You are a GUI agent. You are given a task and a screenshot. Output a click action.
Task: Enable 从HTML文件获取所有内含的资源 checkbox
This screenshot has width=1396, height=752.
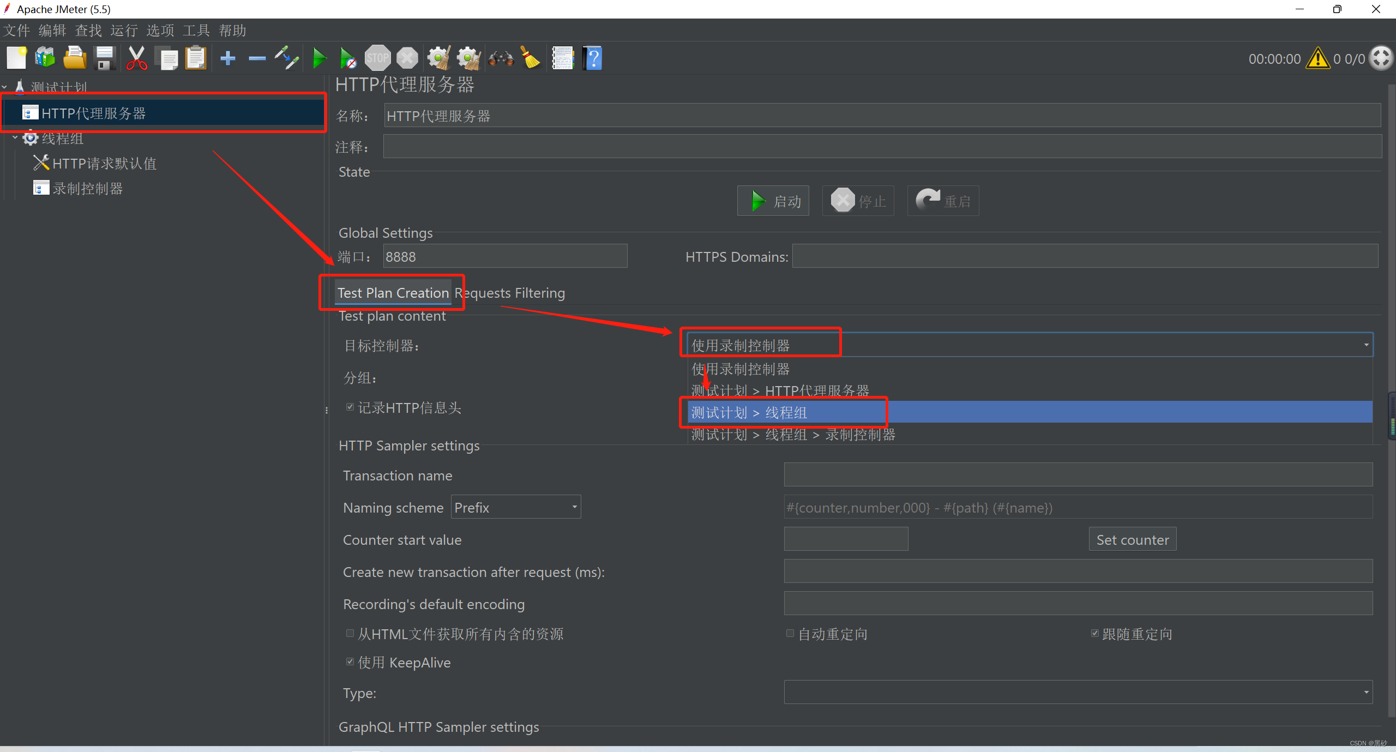(350, 633)
